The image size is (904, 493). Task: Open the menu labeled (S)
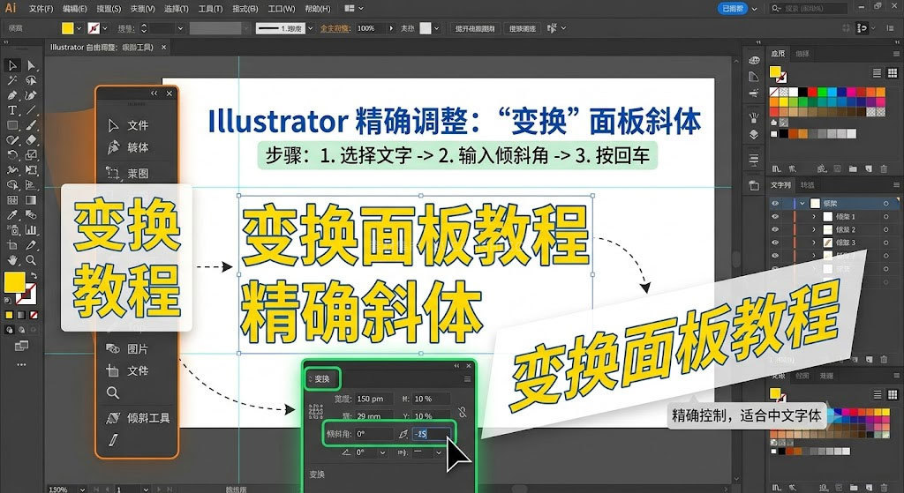click(109, 9)
